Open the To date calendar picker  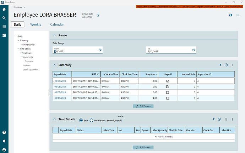point(194,50)
